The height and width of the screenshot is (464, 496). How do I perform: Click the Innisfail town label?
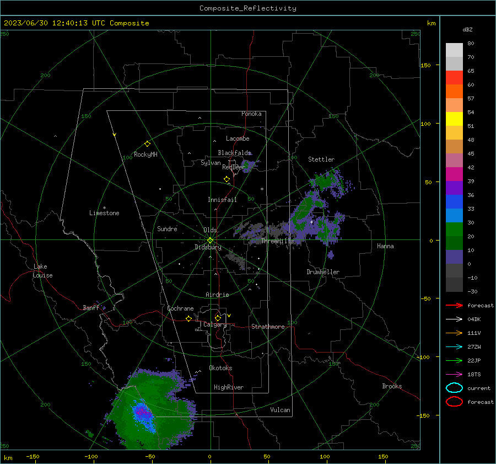(x=222, y=200)
